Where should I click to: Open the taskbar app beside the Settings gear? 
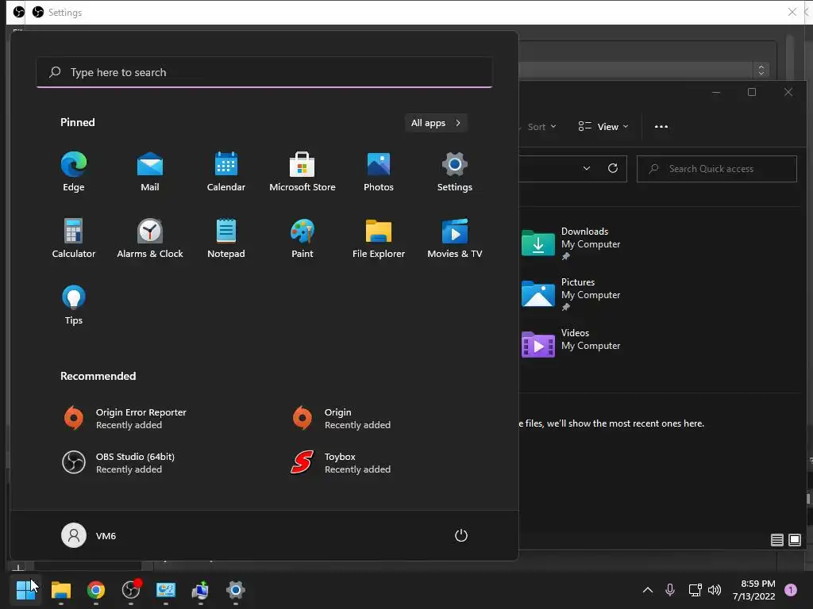201,590
